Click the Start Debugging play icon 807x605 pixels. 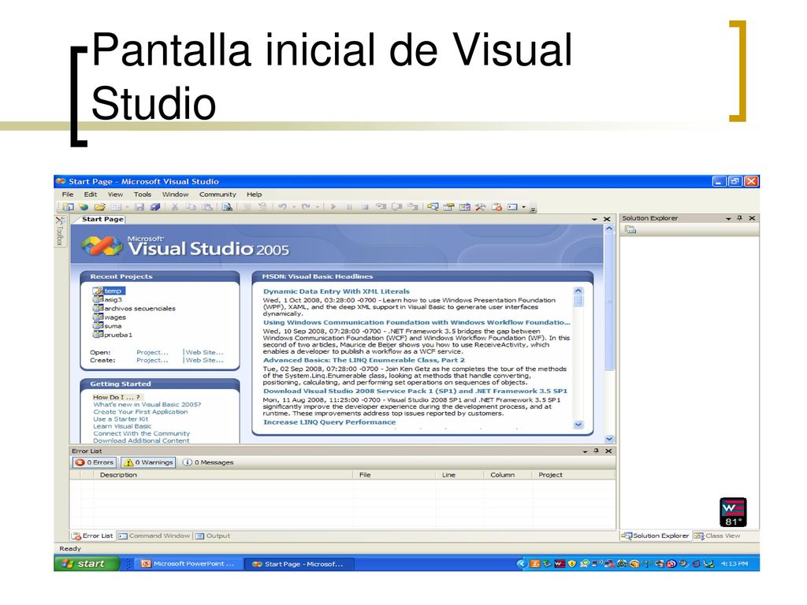(333, 207)
